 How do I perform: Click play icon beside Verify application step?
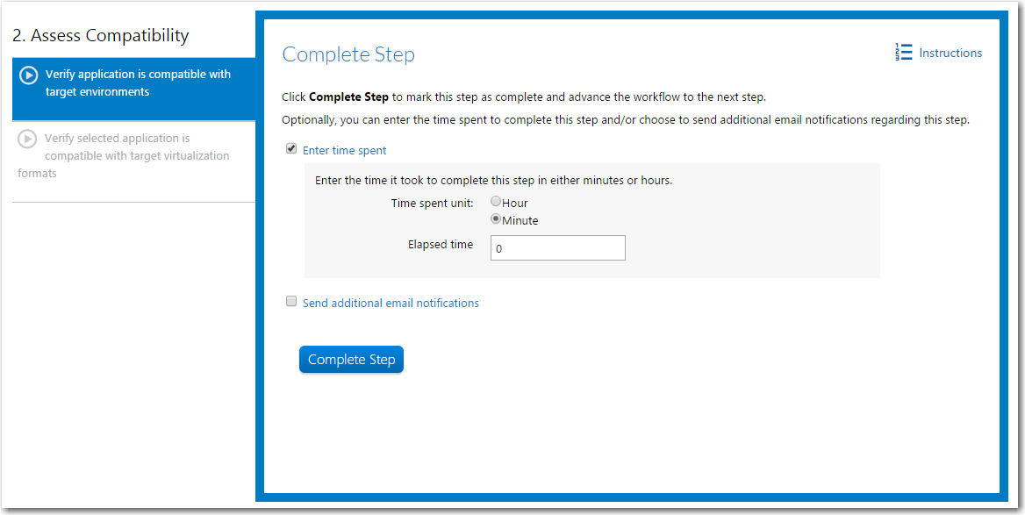(28, 75)
